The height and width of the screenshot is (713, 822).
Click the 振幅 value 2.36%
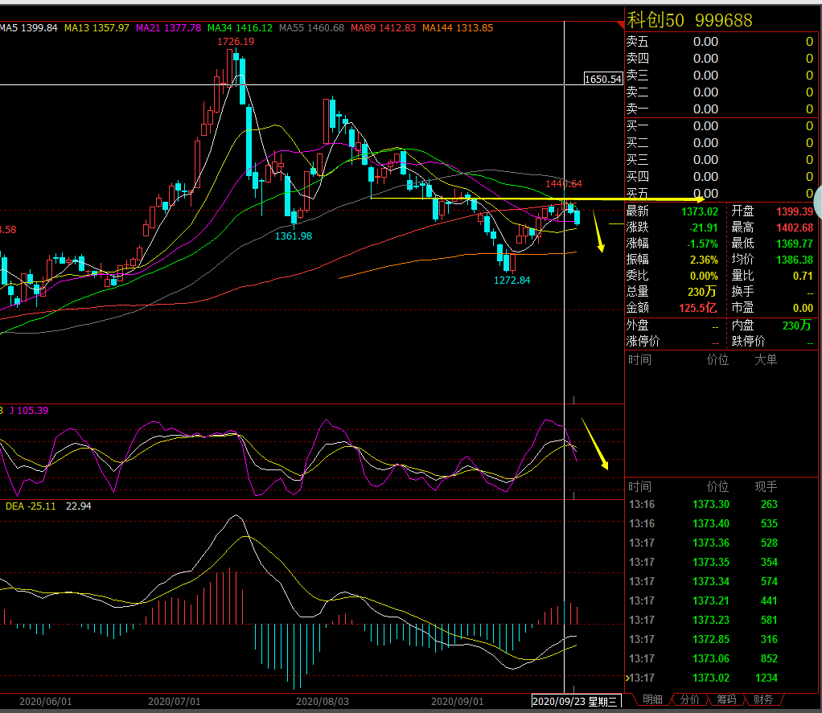coord(704,260)
